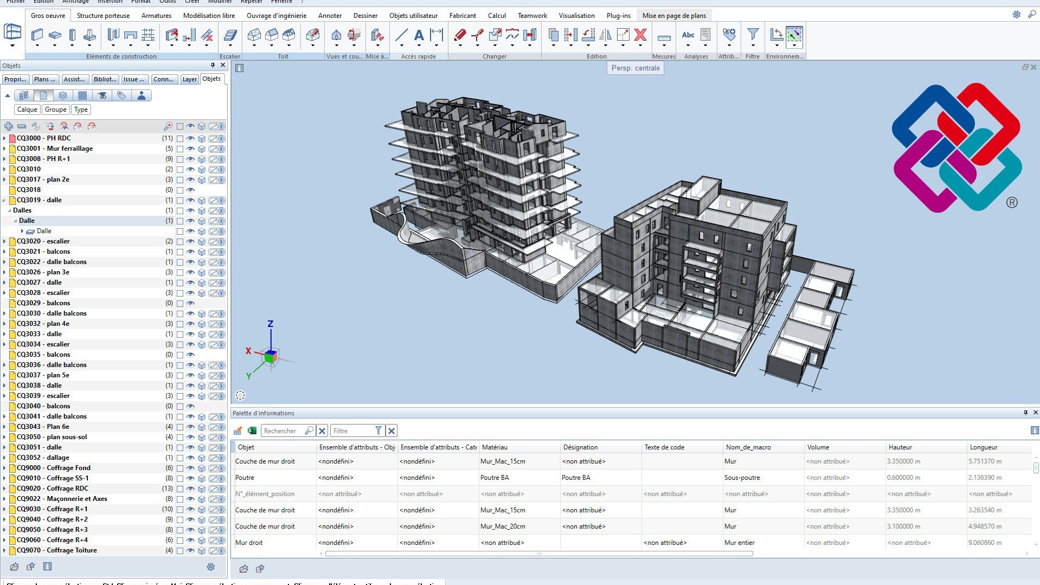Screen dimensions: 1040x585
Task: Select the Abc analysis tool
Action: [x=688, y=35]
